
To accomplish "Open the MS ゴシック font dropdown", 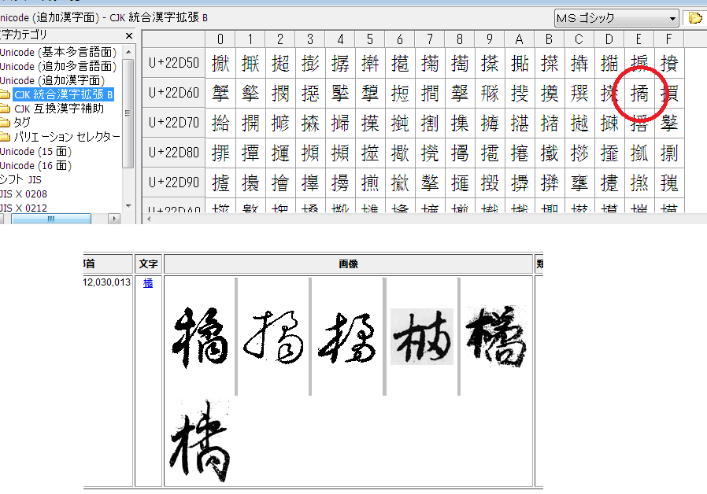I will [x=672, y=18].
